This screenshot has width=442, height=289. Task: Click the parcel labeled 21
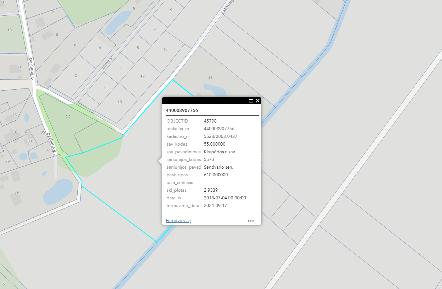pos(19,67)
